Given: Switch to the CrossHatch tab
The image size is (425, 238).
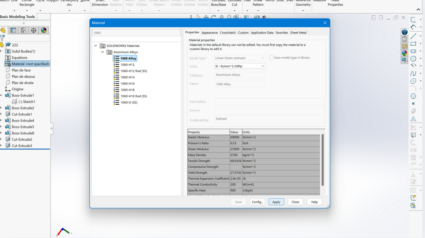Looking at the screenshot, I should (x=228, y=33).
